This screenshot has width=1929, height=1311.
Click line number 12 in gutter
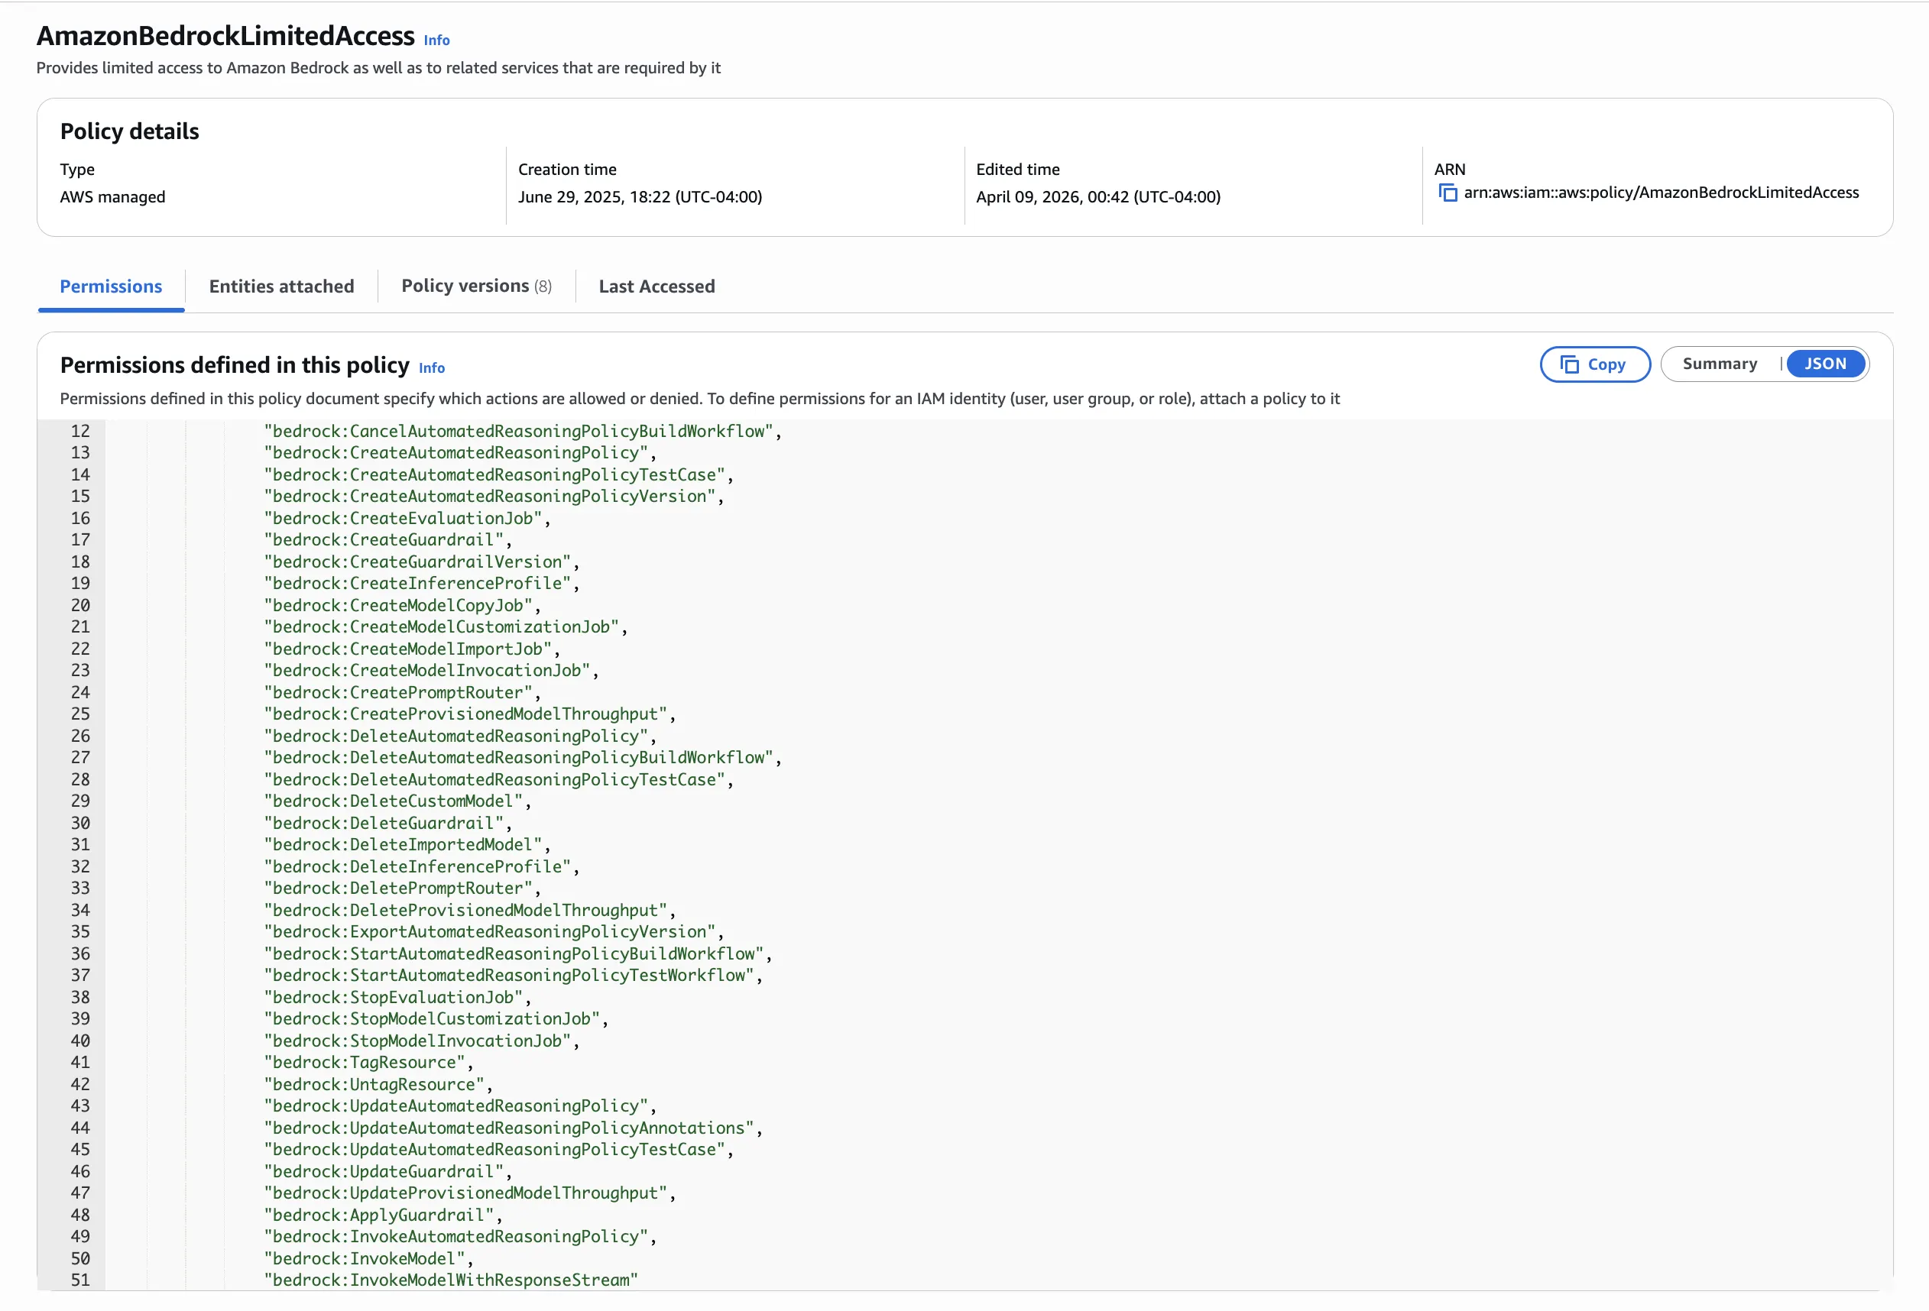click(80, 431)
